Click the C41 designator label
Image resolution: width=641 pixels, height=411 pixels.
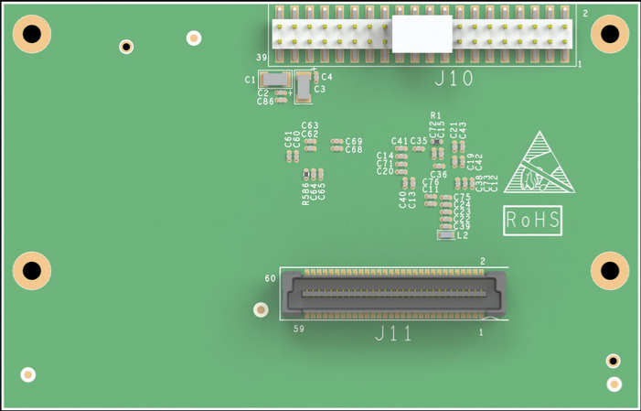[x=400, y=141]
